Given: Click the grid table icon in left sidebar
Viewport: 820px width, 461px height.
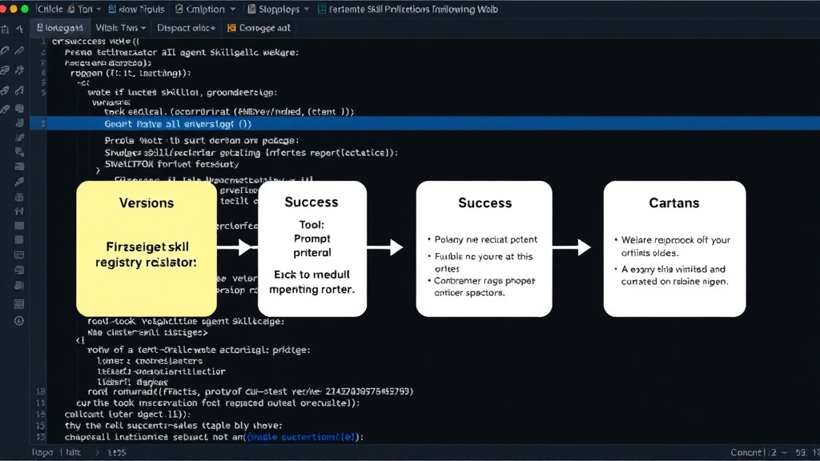Looking at the screenshot, I should (x=19, y=303).
